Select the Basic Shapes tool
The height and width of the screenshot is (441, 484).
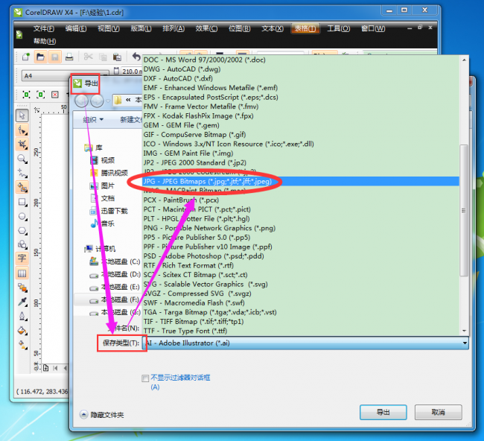click(x=22, y=244)
